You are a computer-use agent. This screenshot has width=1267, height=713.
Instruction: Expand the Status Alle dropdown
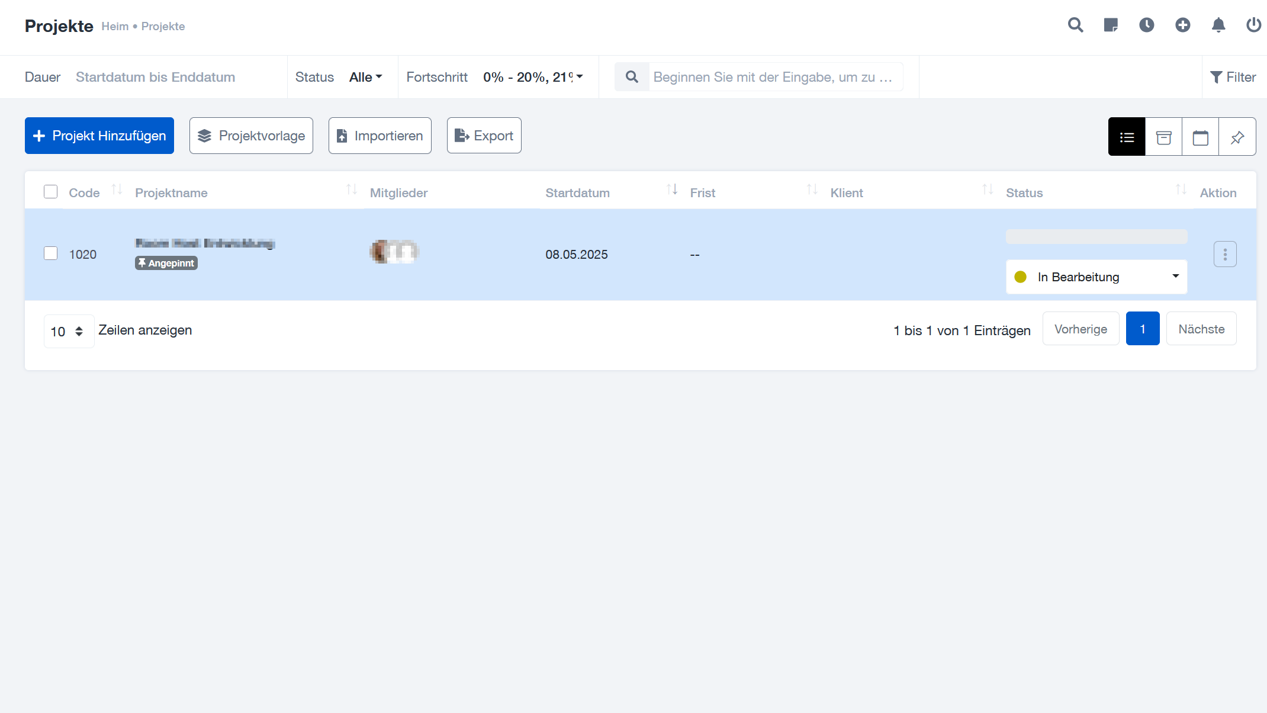point(365,77)
